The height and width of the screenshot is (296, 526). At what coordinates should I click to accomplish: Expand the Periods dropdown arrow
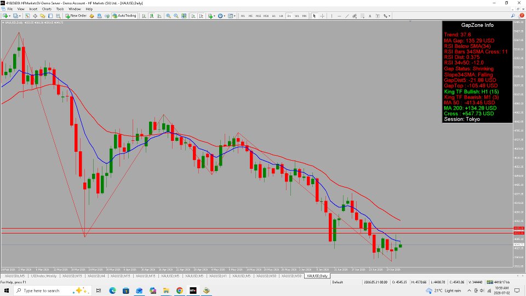225,16
